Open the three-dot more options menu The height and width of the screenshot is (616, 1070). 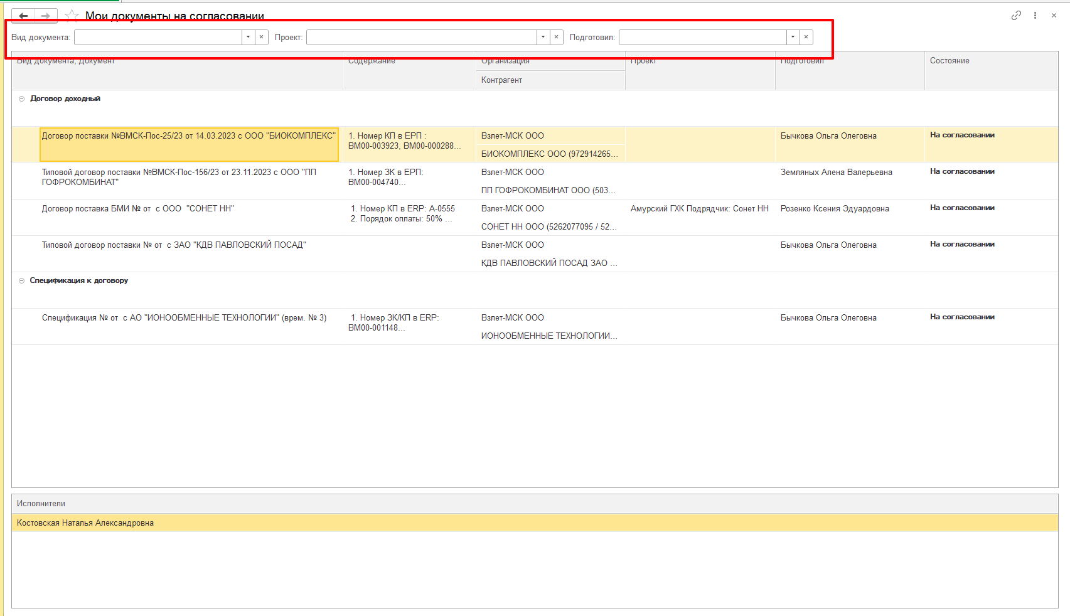tap(1035, 16)
